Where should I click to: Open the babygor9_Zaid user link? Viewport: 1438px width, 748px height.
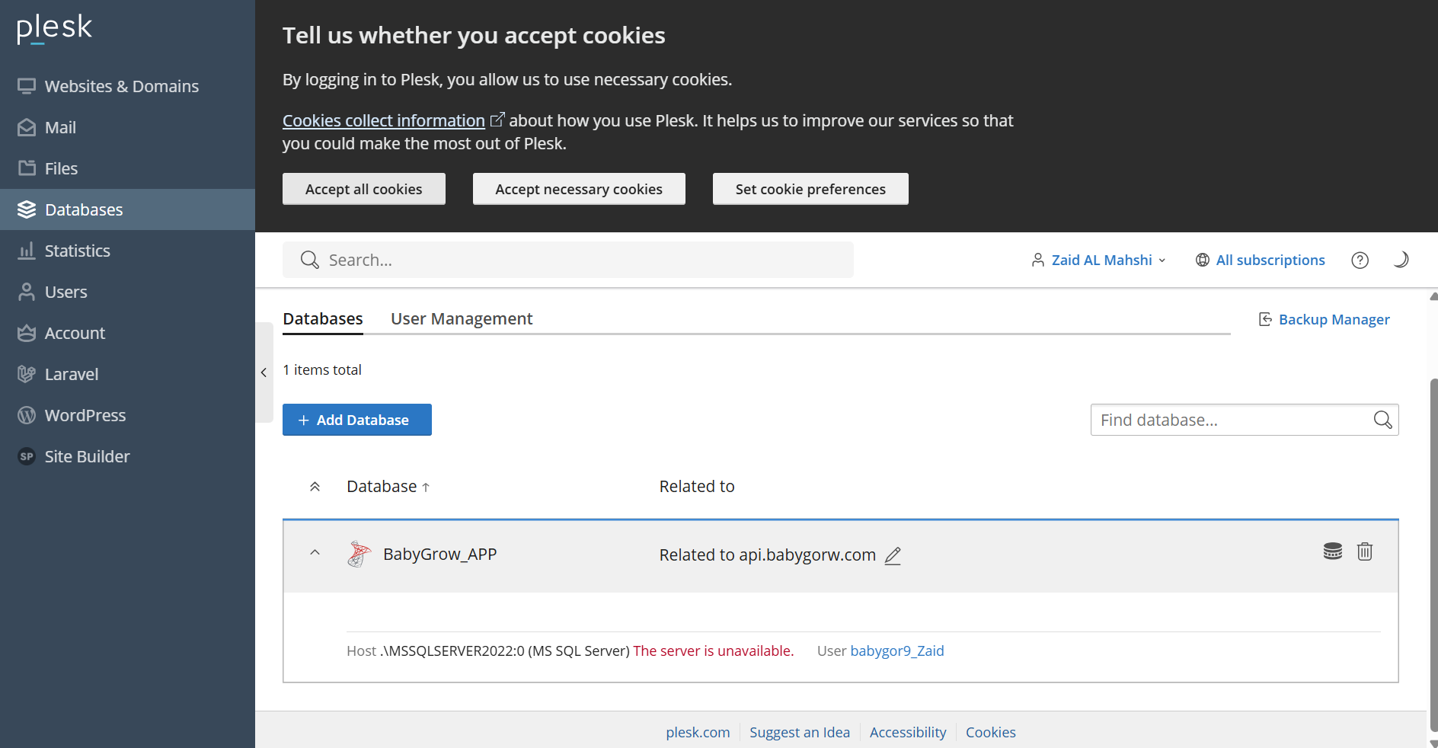tap(897, 651)
